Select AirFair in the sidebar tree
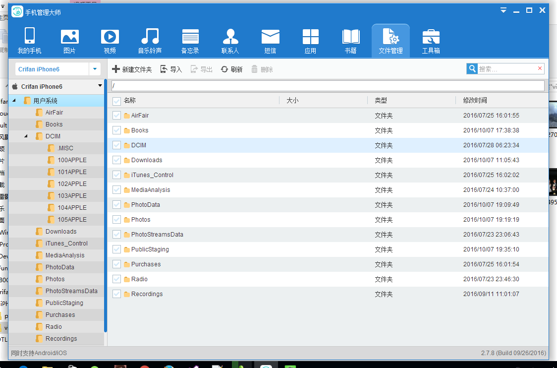The height and width of the screenshot is (368, 557). [x=54, y=113]
